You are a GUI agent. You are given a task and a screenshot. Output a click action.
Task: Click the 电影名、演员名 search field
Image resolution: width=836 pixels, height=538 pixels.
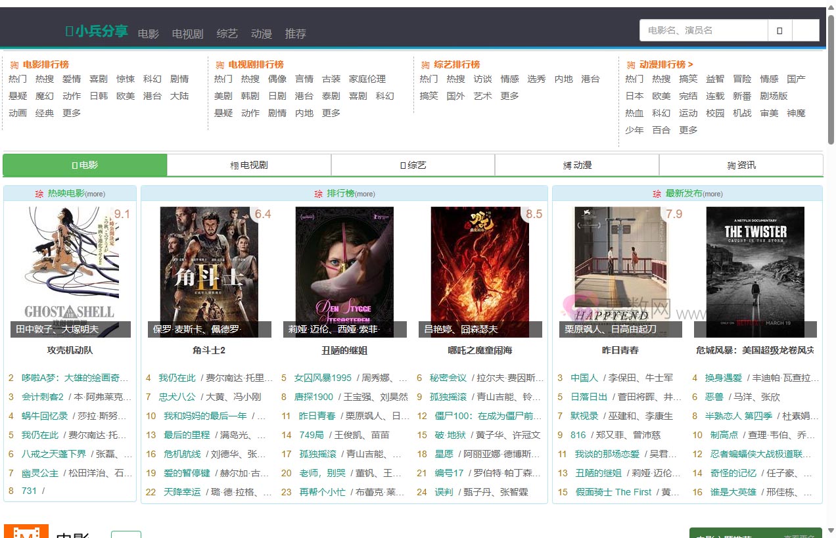click(x=703, y=30)
